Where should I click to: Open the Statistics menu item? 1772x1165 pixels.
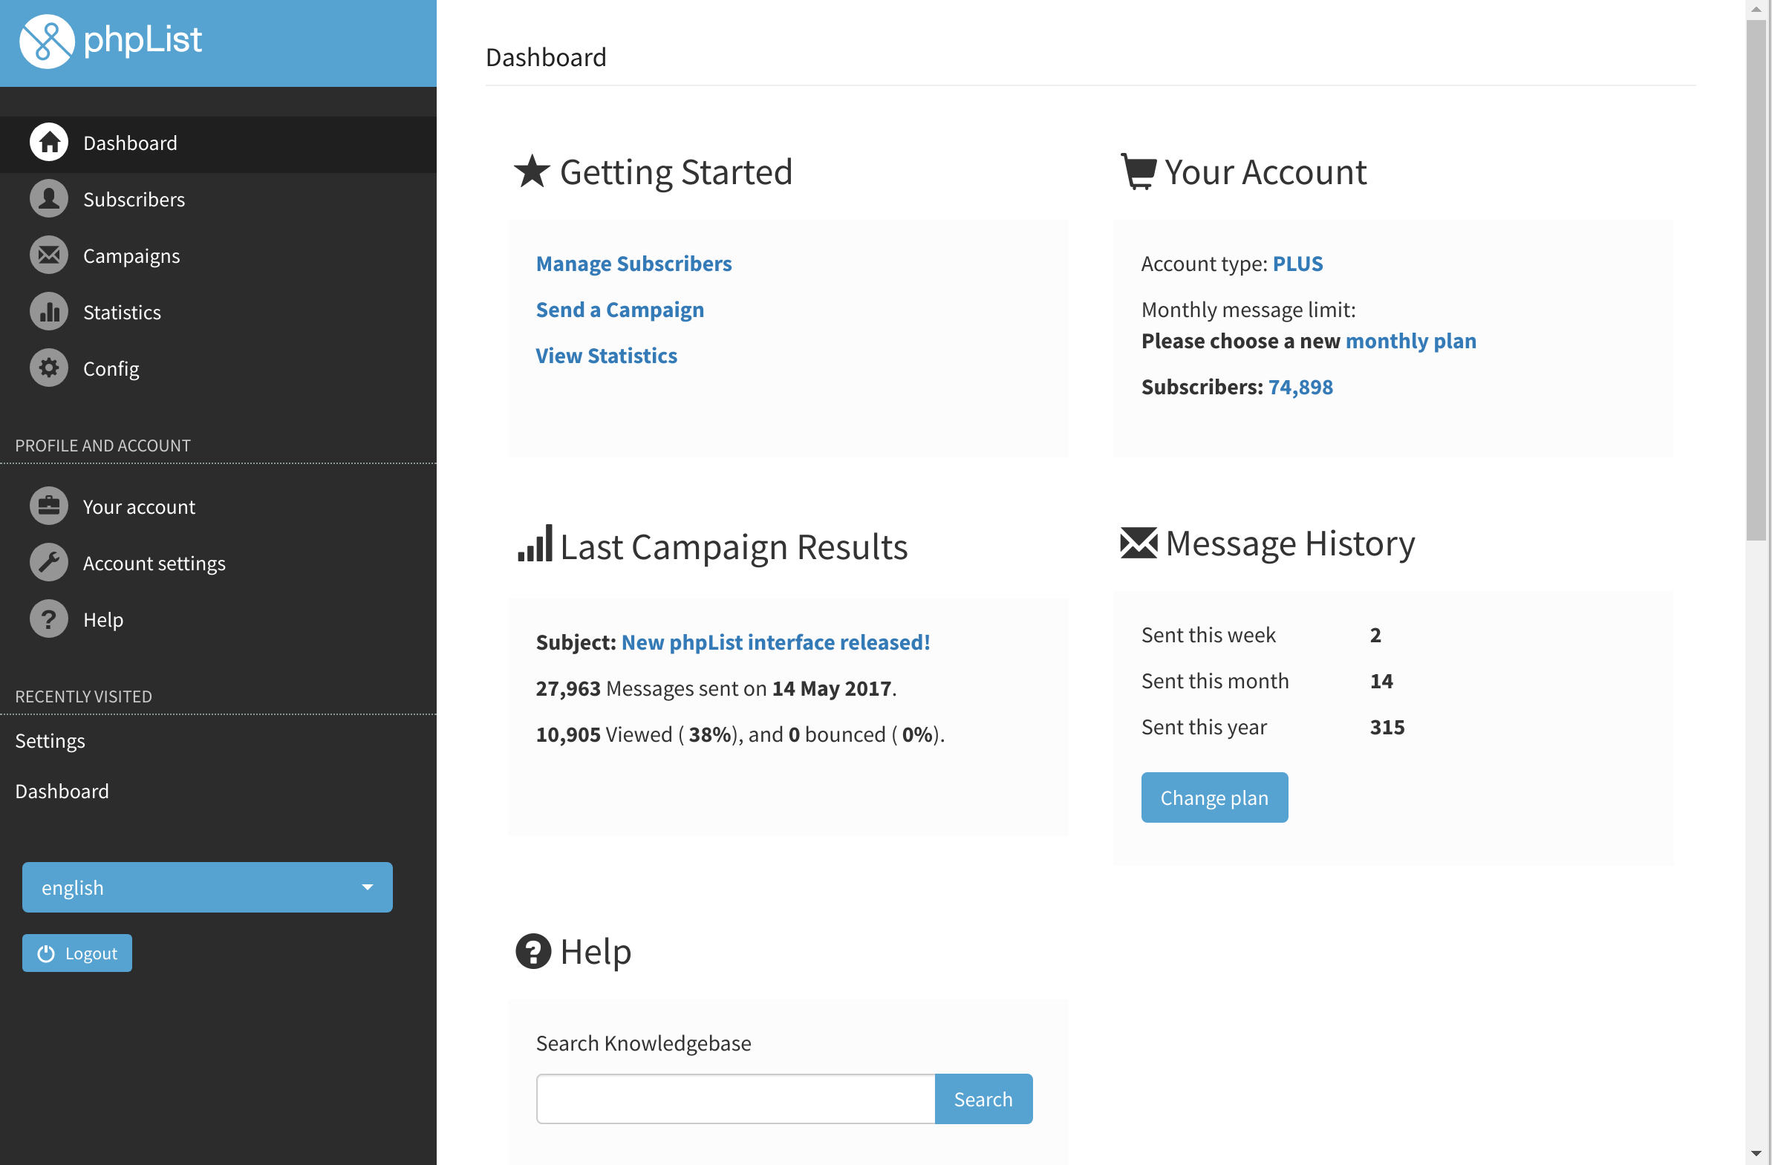[x=218, y=312]
